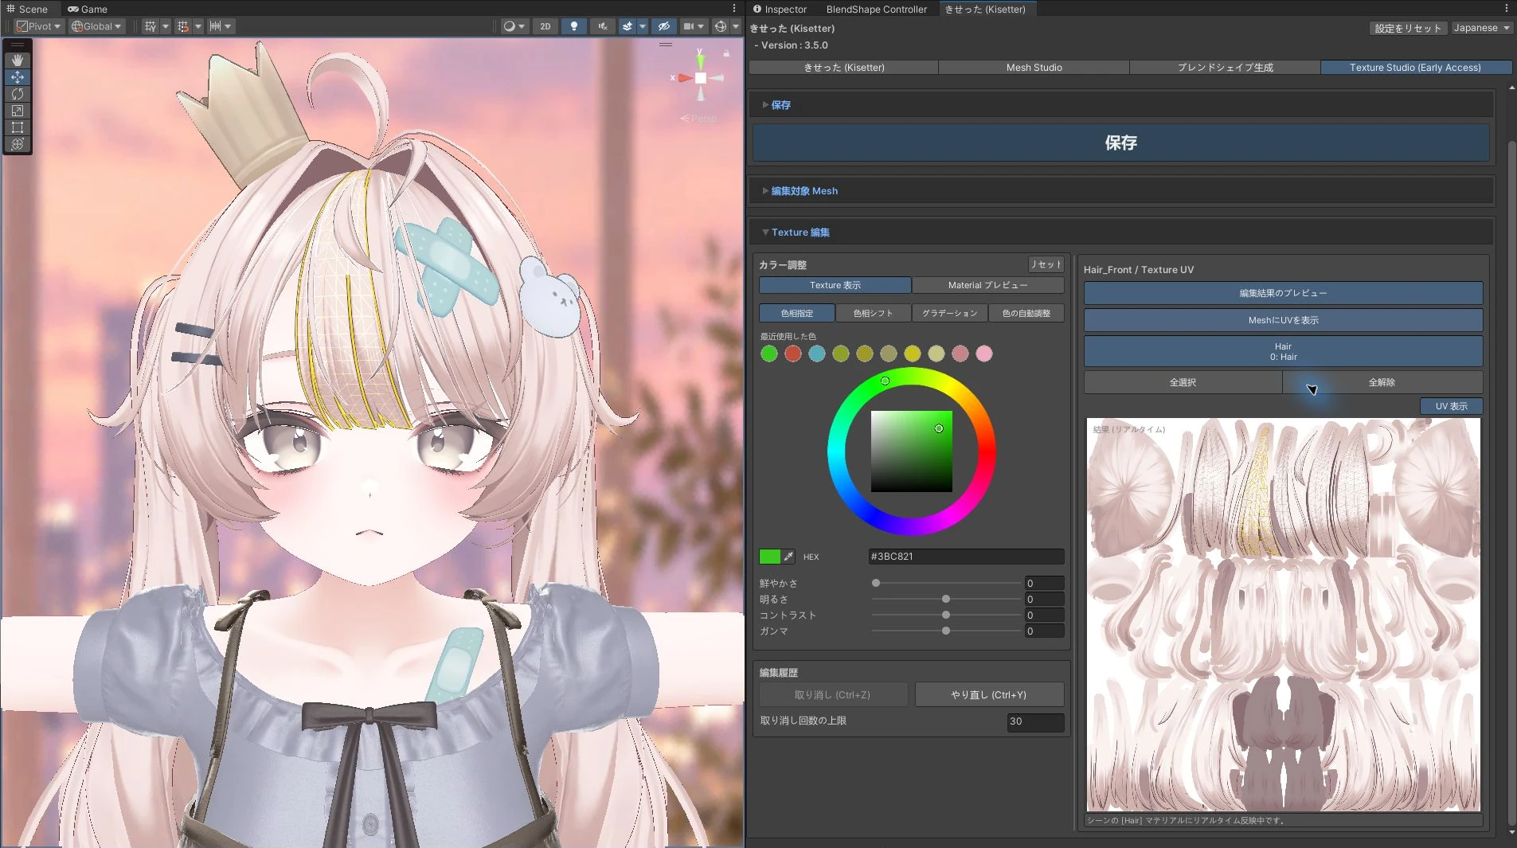Click the 設定をリセット button
This screenshot has height=848, width=1517.
tap(1407, 28)
